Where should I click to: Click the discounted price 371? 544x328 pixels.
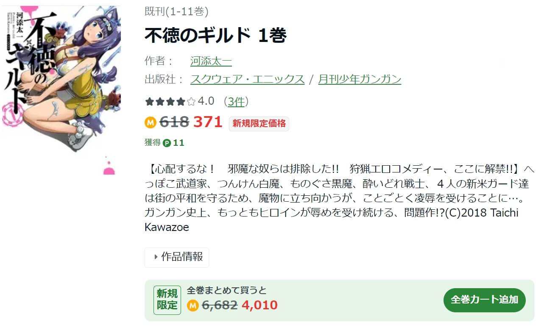point(208,122)
